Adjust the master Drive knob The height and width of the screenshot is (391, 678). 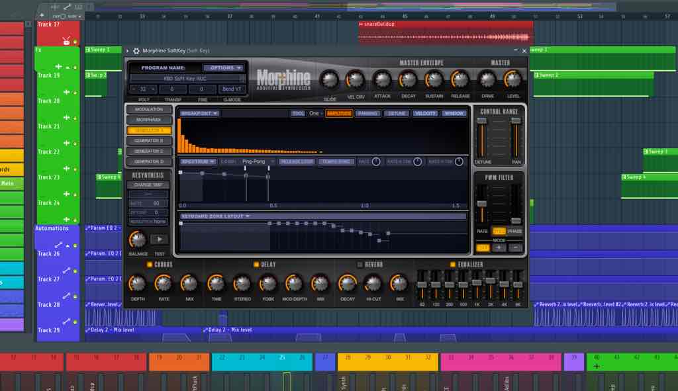[x=487, y=80]
